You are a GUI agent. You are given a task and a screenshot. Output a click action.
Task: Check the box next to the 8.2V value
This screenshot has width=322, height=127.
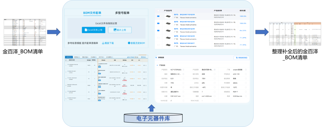183,79
